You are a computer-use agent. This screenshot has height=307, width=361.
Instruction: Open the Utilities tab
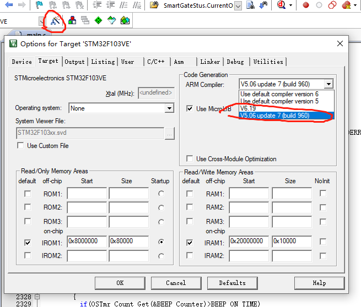click(x=268, y=62)
